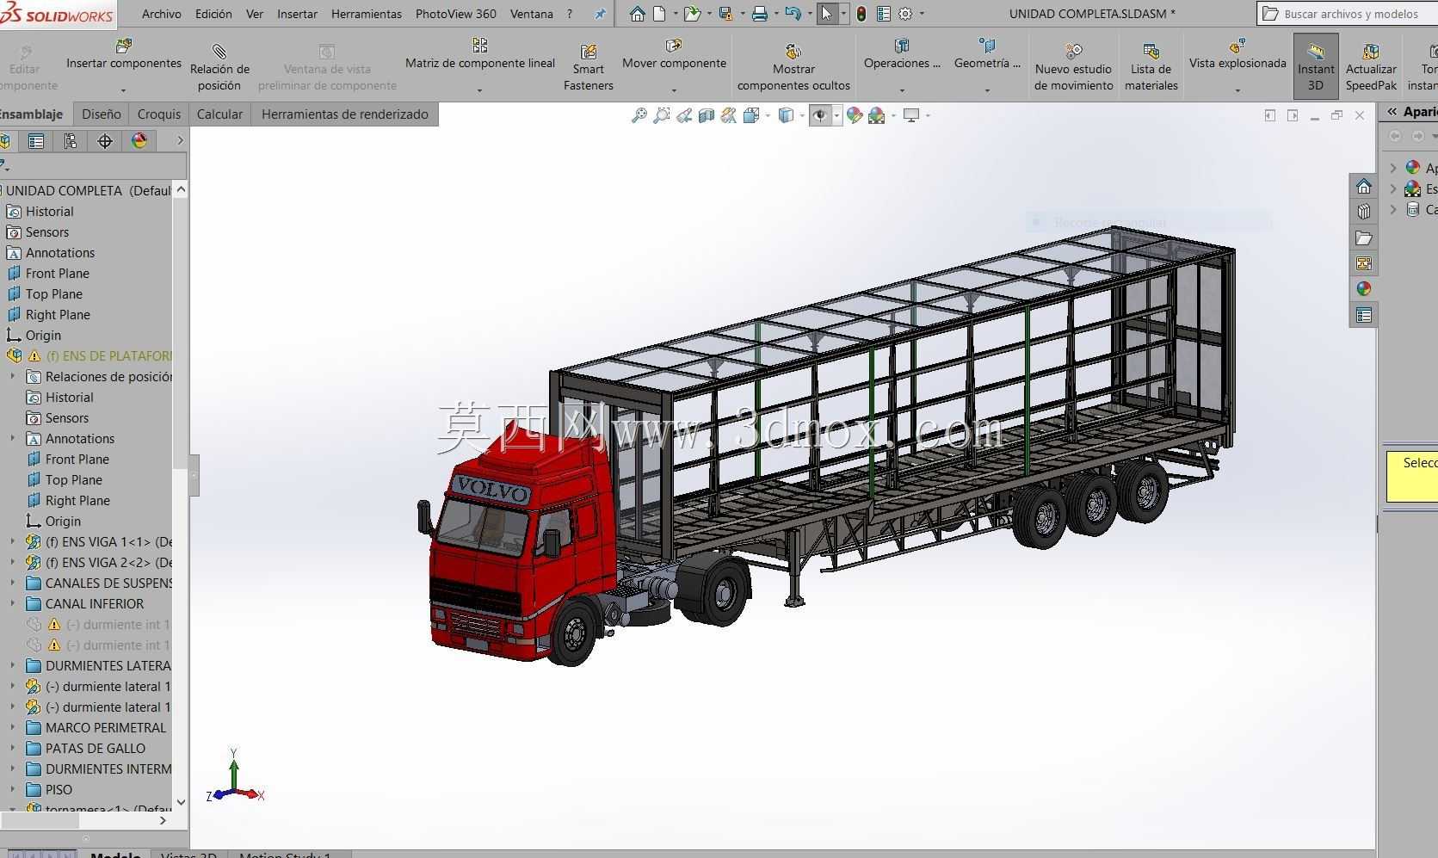This screenshot has width=1438, height=858.
Task: Click Zoom to Fit in the view toolbar
Action: (x=639, y=115)
